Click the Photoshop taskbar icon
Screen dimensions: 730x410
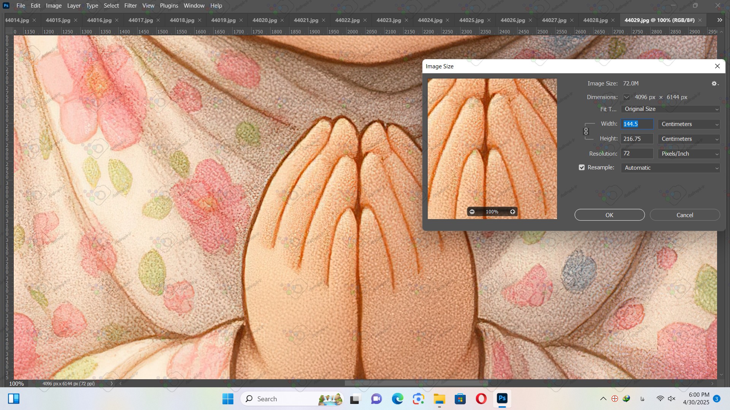pos(502,399)
